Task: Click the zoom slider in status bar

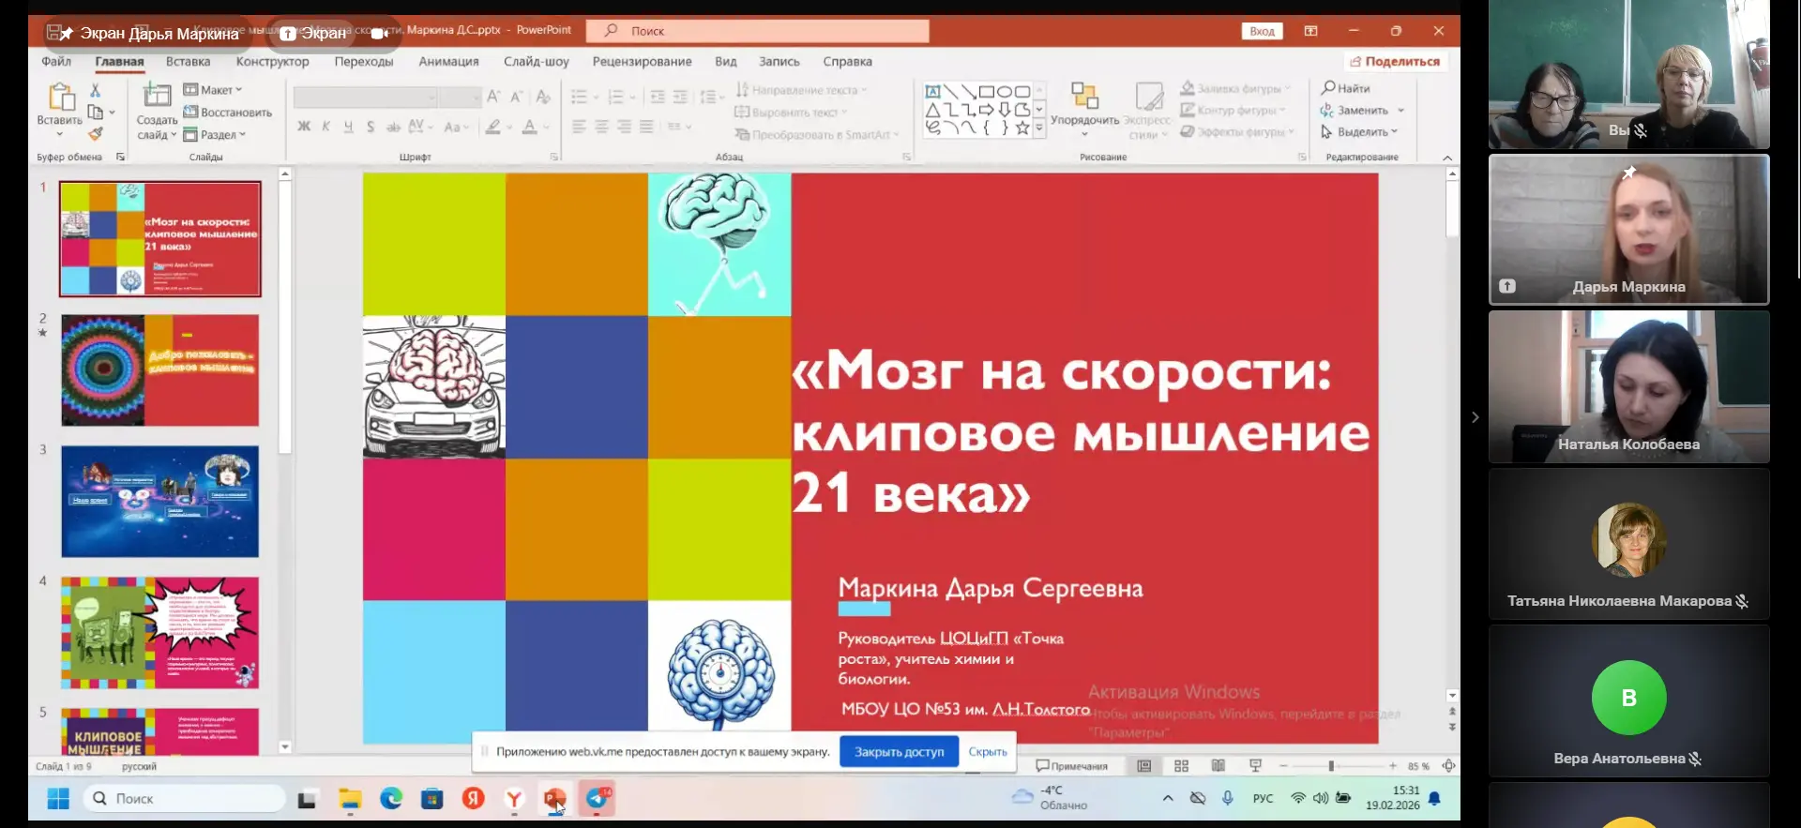Action: pos(1331,766)
